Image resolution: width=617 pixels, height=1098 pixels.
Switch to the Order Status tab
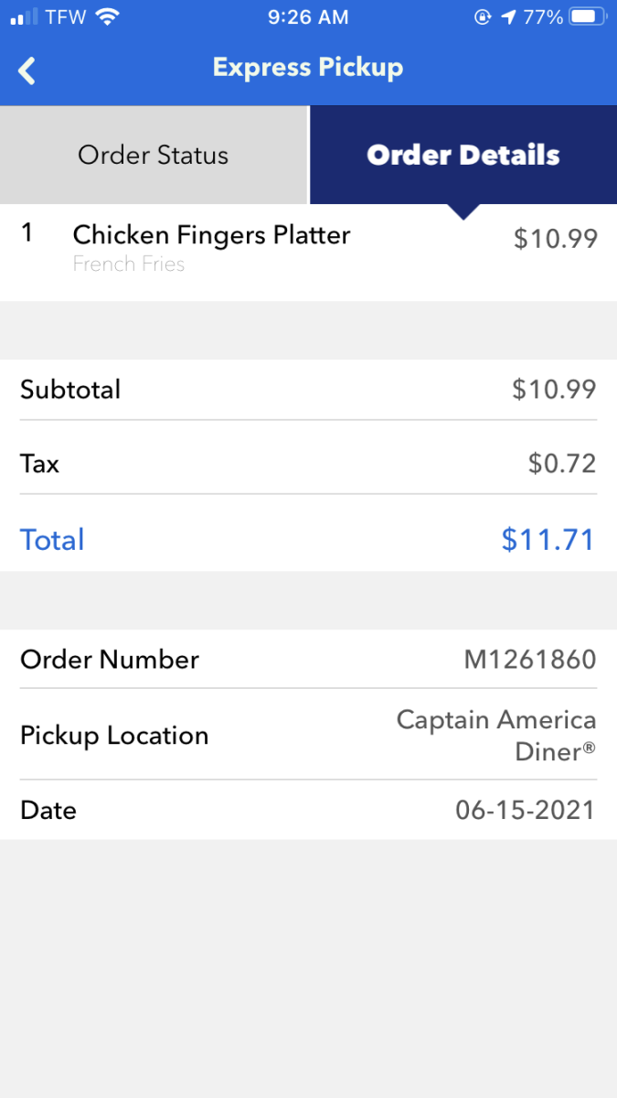[x=154, y=155]
